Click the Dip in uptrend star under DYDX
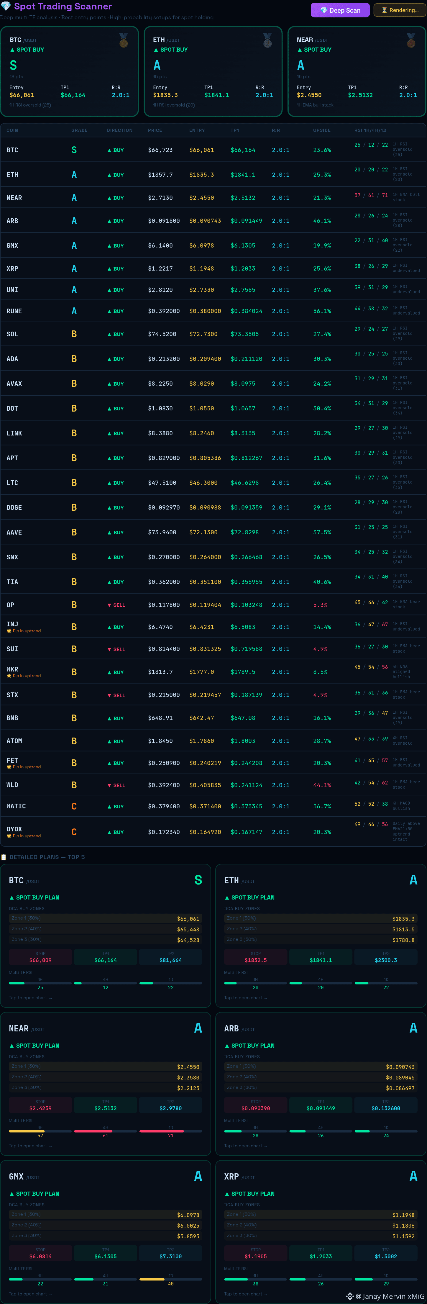Screen dimensions: 427x1304 tap(9, 836)
